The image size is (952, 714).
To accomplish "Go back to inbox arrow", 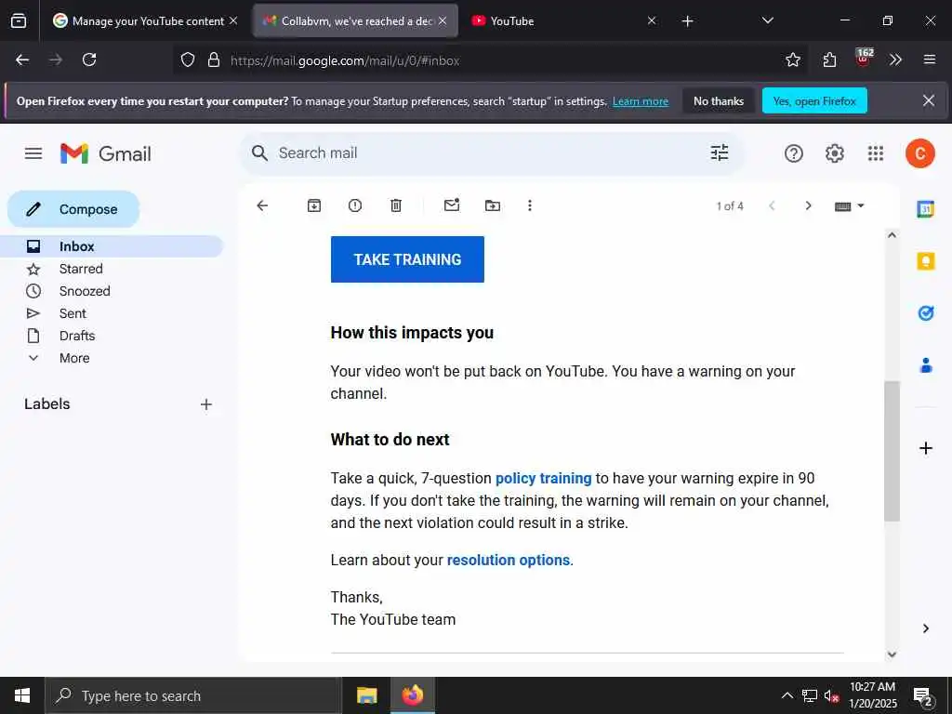I will [x=262, y=205].
